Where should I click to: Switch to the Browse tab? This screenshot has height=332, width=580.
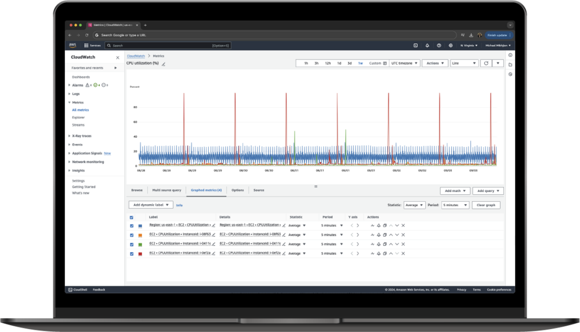click(137, 190)
